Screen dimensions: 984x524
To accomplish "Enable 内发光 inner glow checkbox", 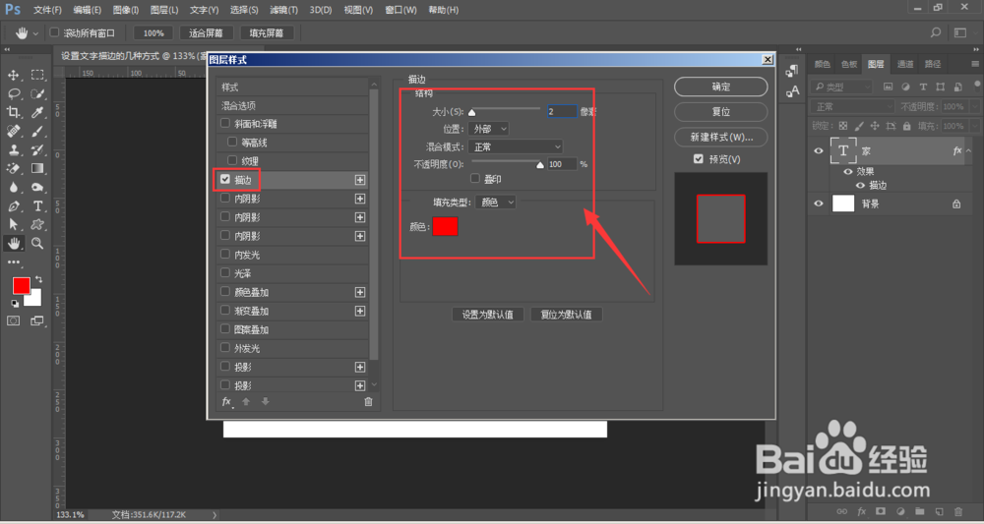I will tap(225, 255).
